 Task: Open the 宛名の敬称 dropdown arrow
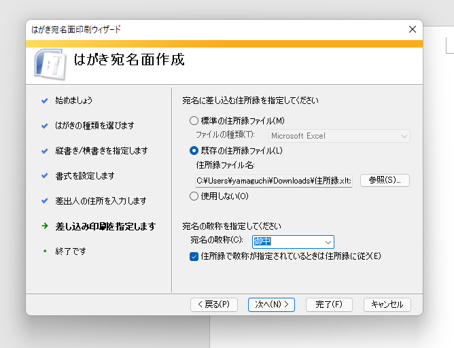328,242
